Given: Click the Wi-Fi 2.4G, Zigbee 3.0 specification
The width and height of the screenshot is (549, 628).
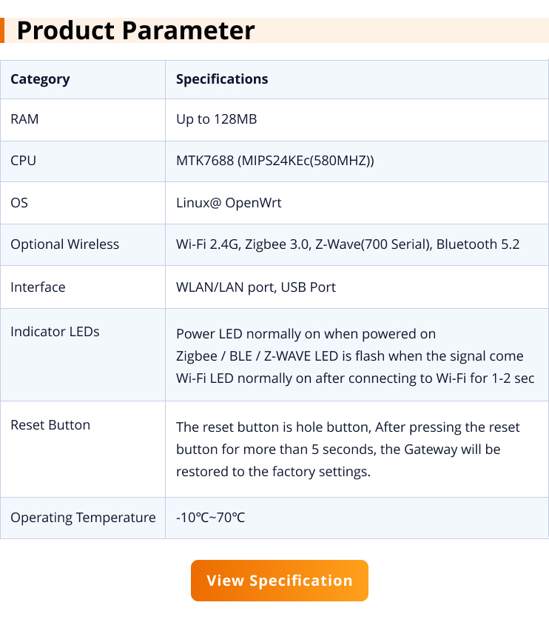Looking at the screenshot, I should [348, 244].
